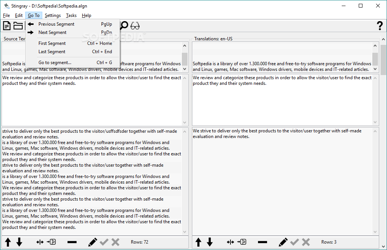Click the down arrow under translations pane
Image resolution: width=387 pixels, height=250 pixels.
(210, 242)
